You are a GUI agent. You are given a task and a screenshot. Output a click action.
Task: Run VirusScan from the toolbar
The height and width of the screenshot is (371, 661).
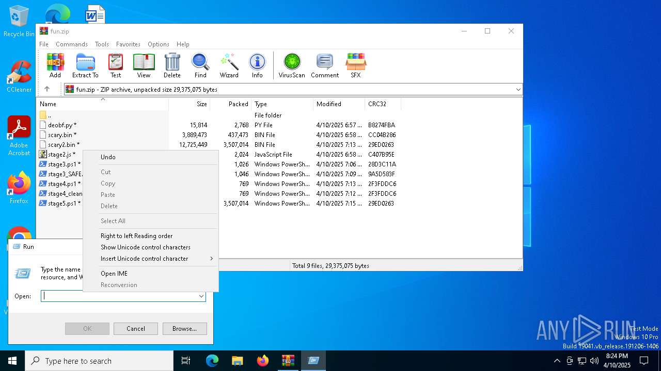pyautogui.click(x=292, y=65)
